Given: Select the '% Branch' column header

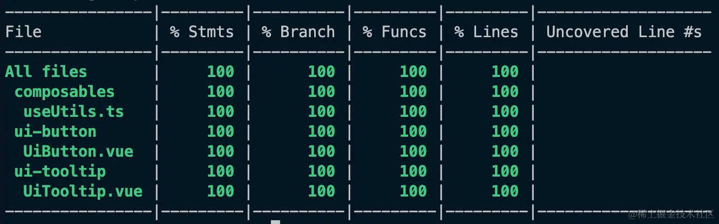Looking at the screenshot, I should coord(299,32).
